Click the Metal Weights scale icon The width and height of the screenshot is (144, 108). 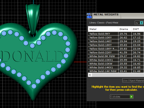tap(89, 16)
